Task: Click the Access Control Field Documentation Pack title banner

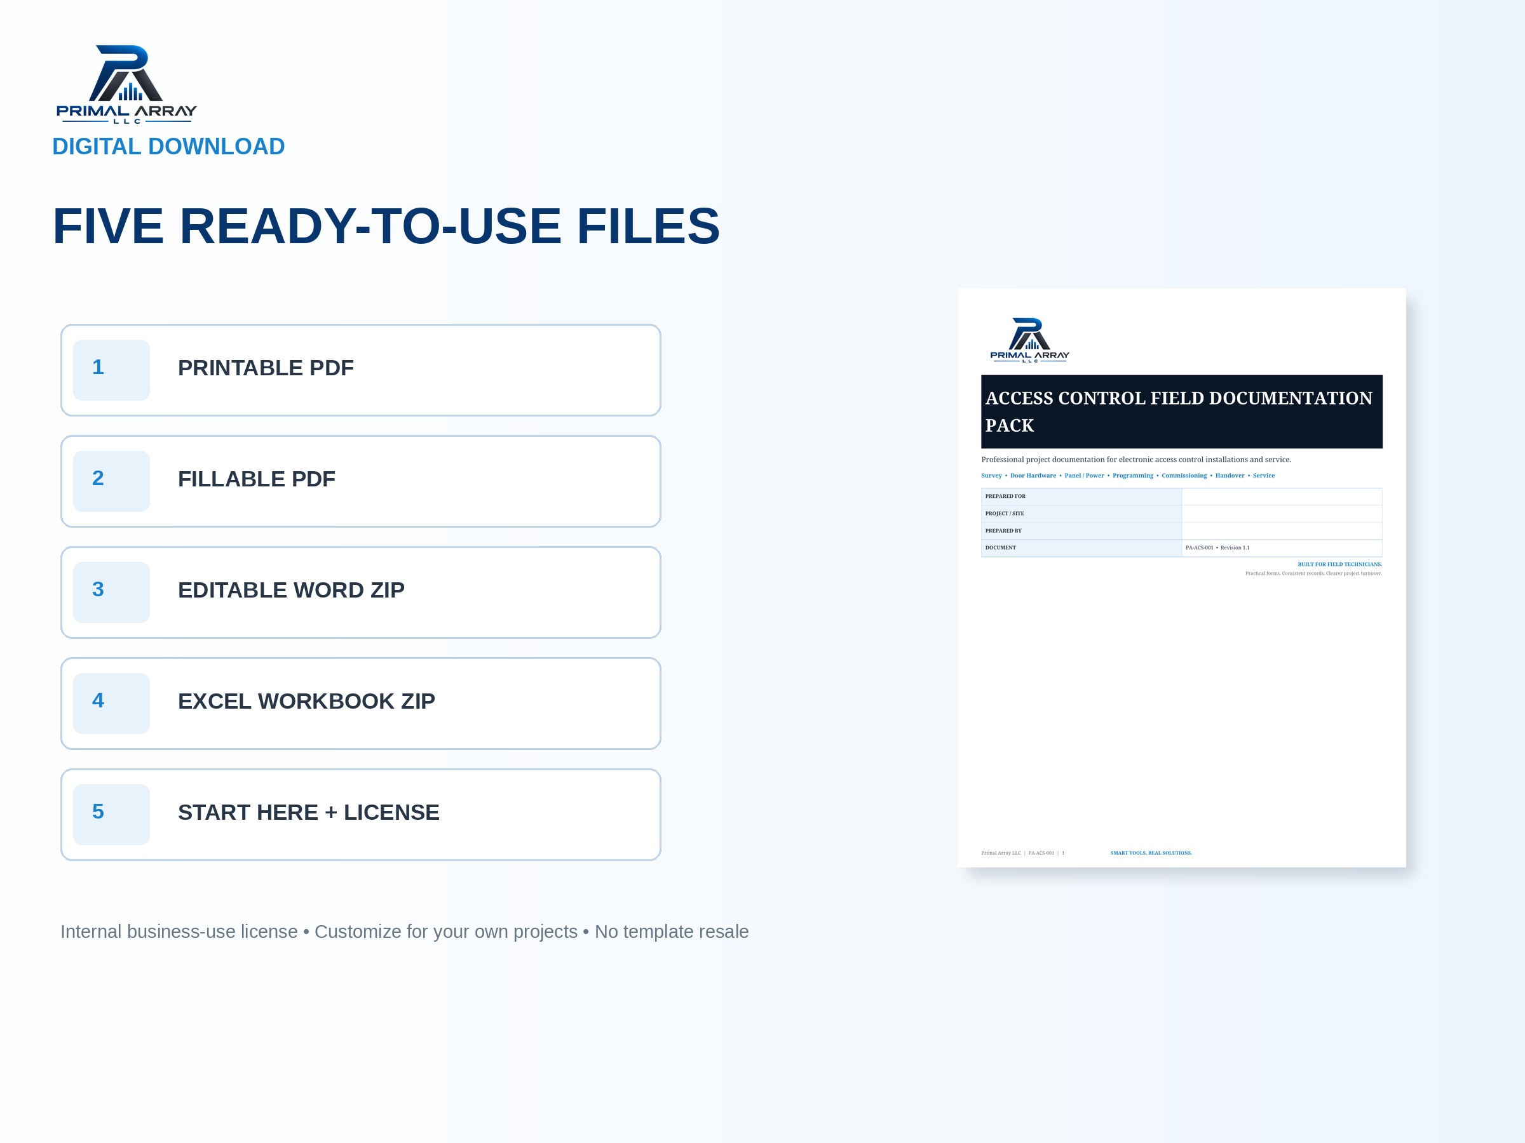Action: click(x=1182, y=411)
